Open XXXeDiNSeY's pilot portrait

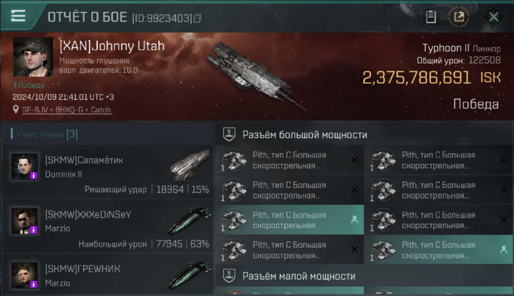(x=25, y=221)
